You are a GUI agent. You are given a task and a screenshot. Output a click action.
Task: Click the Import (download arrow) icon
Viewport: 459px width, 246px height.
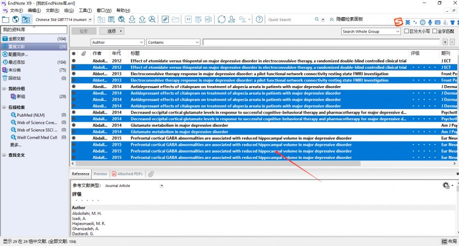coord(132,19)
